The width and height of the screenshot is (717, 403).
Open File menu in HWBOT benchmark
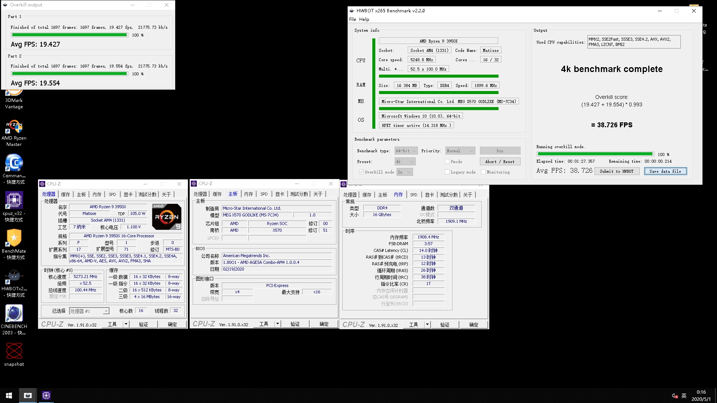353,19
